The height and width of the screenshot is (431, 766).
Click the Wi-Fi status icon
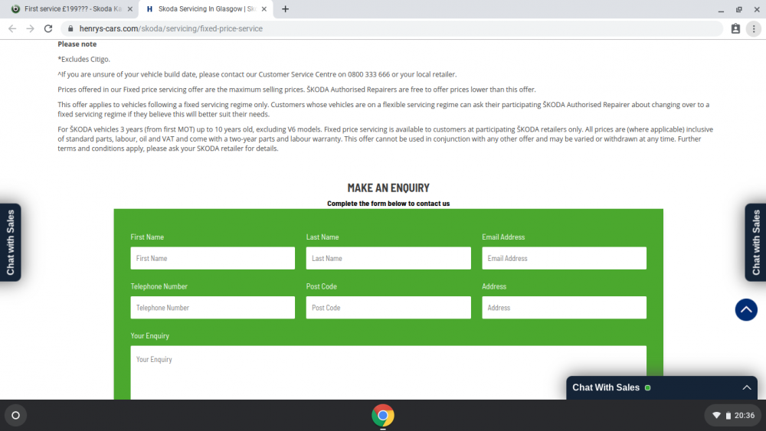(716, 416)
